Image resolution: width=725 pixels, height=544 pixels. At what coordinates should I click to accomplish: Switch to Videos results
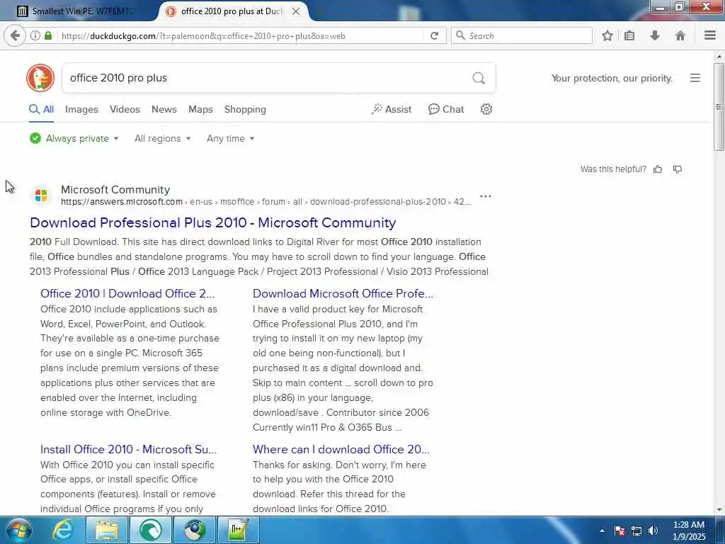click(125, 110)
